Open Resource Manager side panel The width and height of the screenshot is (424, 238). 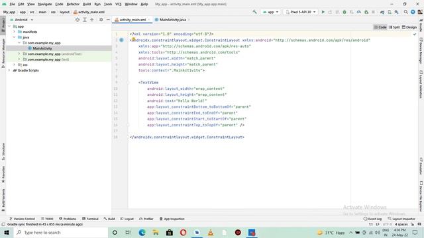(3, 53)
